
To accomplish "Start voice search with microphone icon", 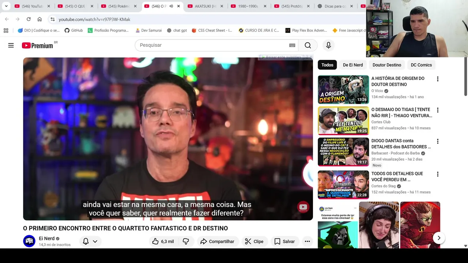I will click(x=328, y=45).
